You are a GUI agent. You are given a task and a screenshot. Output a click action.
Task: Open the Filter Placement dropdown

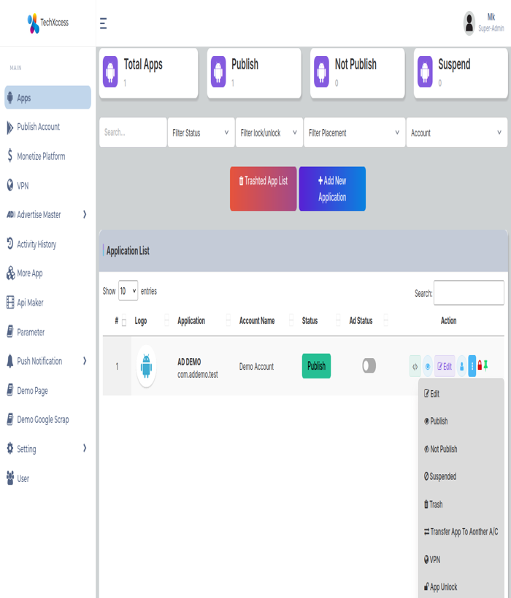(x=355, y=132)
